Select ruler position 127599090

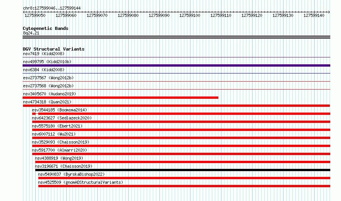point(159,15)
